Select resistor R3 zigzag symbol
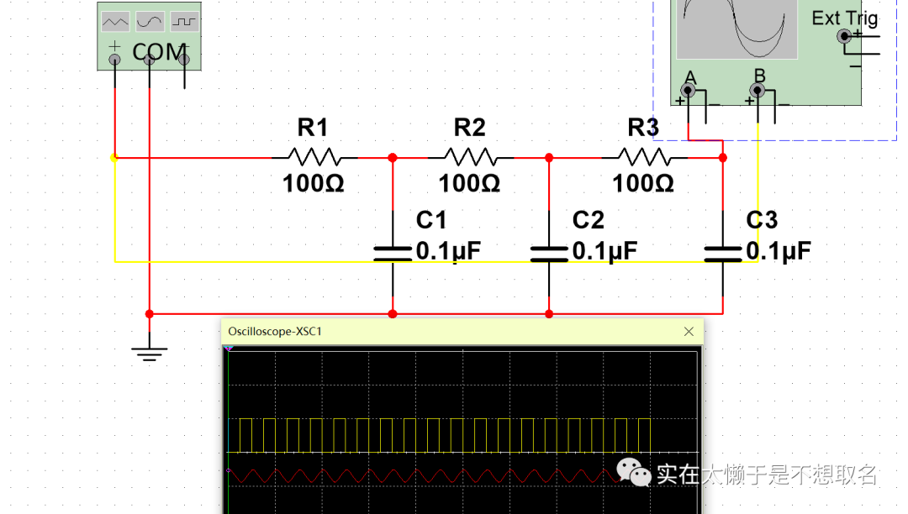Image resolution: width=908 pixels, height=514 pixels. pyautogui.click(x=643, y=157)
